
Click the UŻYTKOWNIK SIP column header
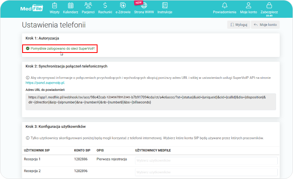(37, 150)
